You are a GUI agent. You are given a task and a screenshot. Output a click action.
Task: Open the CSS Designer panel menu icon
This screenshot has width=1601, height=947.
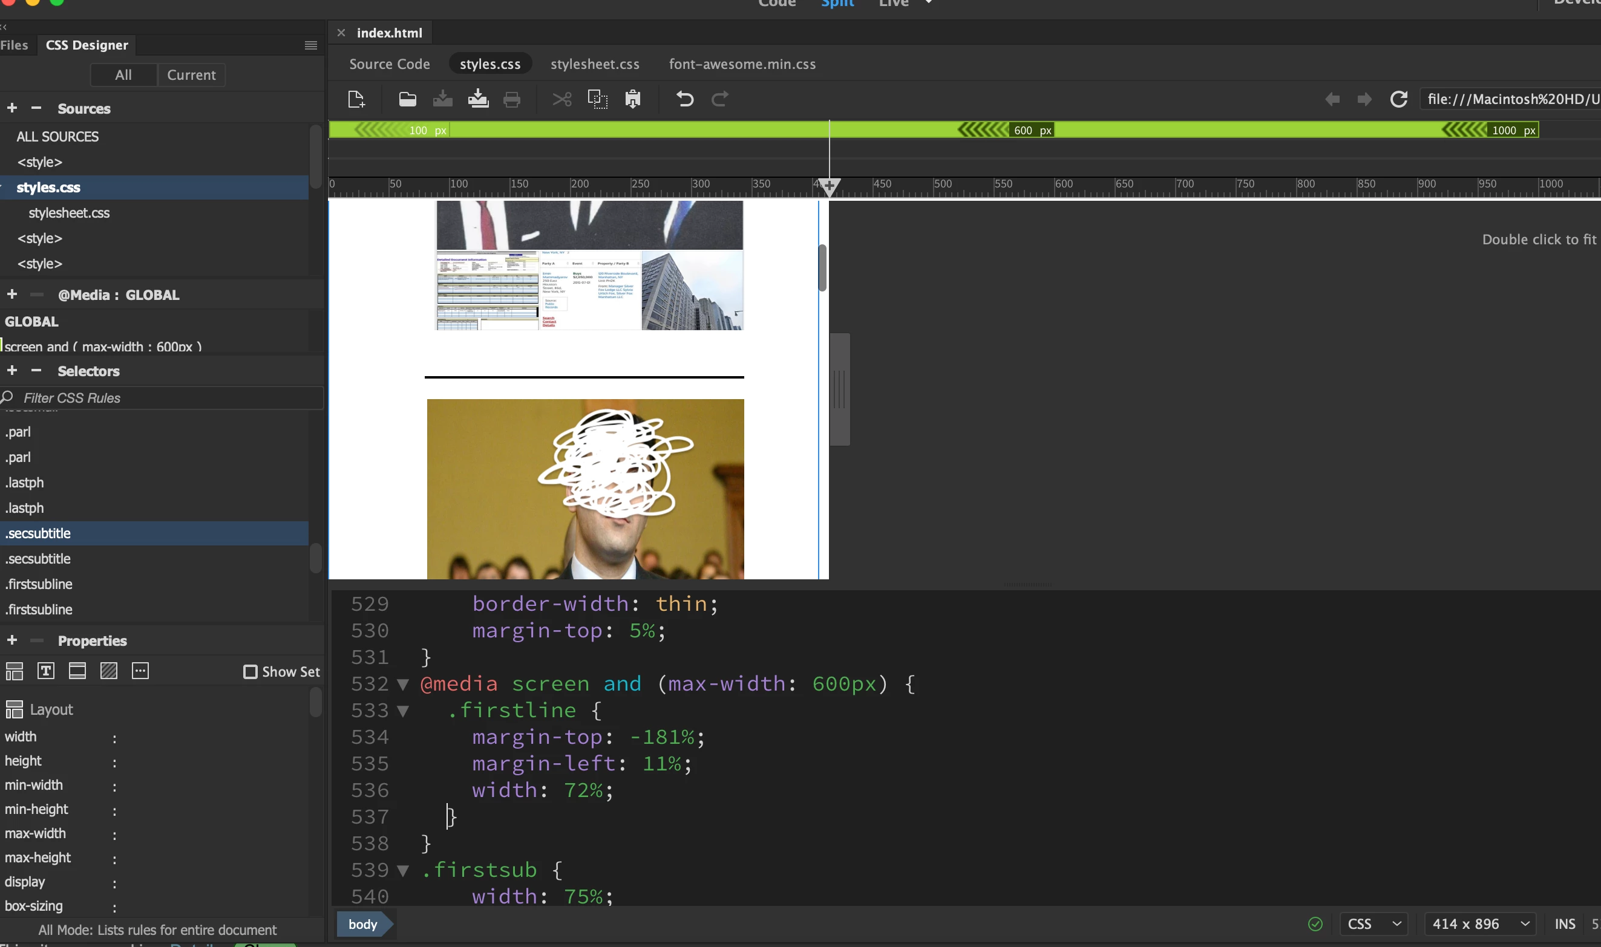pos(311,45)
